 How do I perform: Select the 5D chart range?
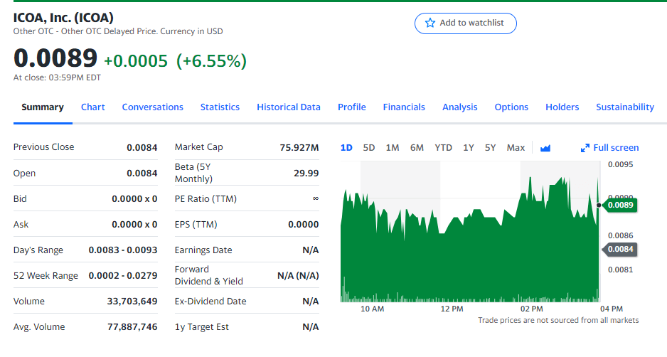[x=369, y=148]
